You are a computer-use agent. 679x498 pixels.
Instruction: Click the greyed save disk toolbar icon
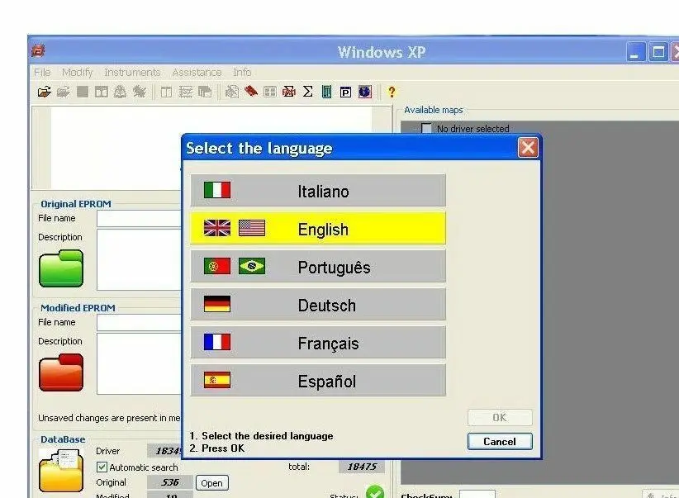[83, 92]
